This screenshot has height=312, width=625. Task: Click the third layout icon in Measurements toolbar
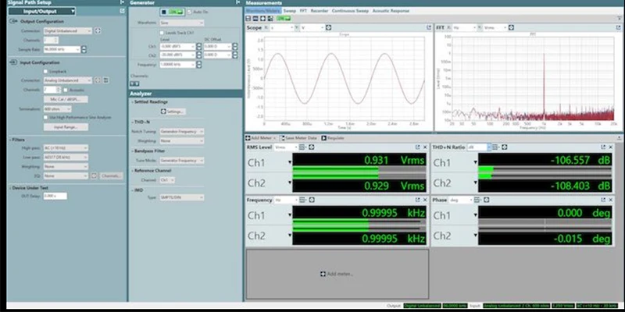(x=262, y=18)
